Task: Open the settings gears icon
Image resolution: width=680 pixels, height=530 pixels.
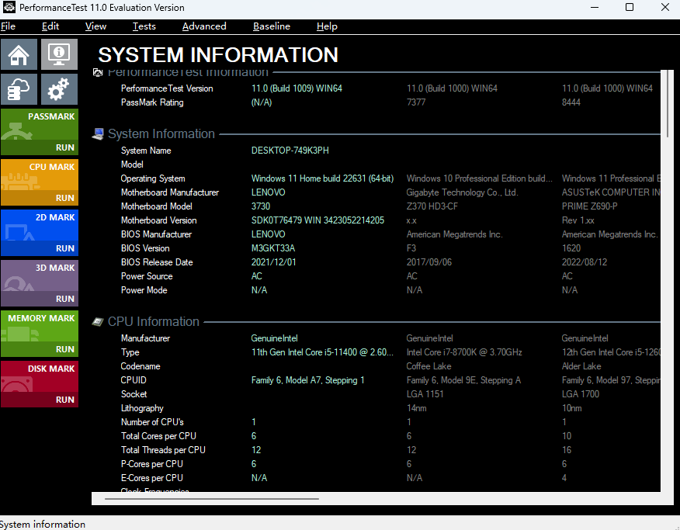Action: click(60, 89)
